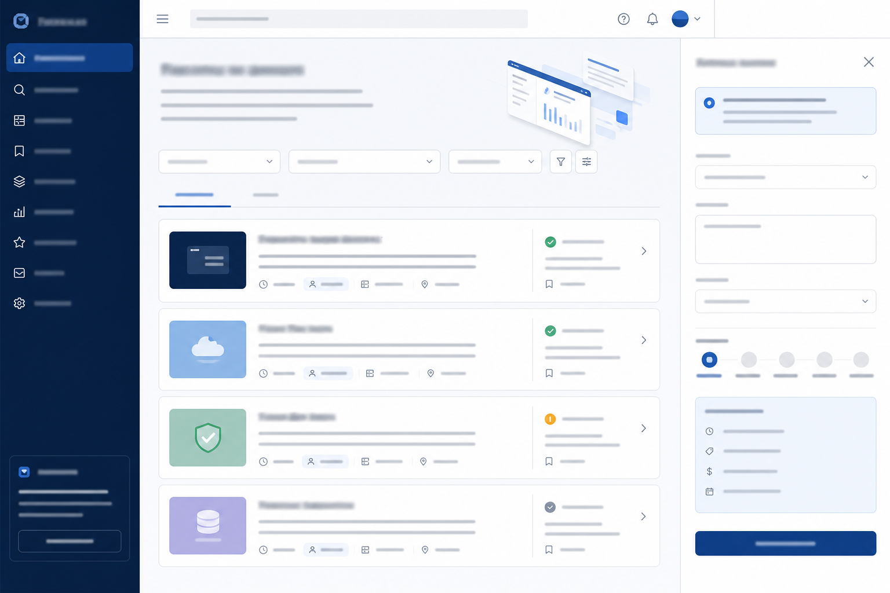The width and height of the screenshot is (890, 593).
Task: Click the solid blue submit button in right panel
Action: click(x=786, y=543)
